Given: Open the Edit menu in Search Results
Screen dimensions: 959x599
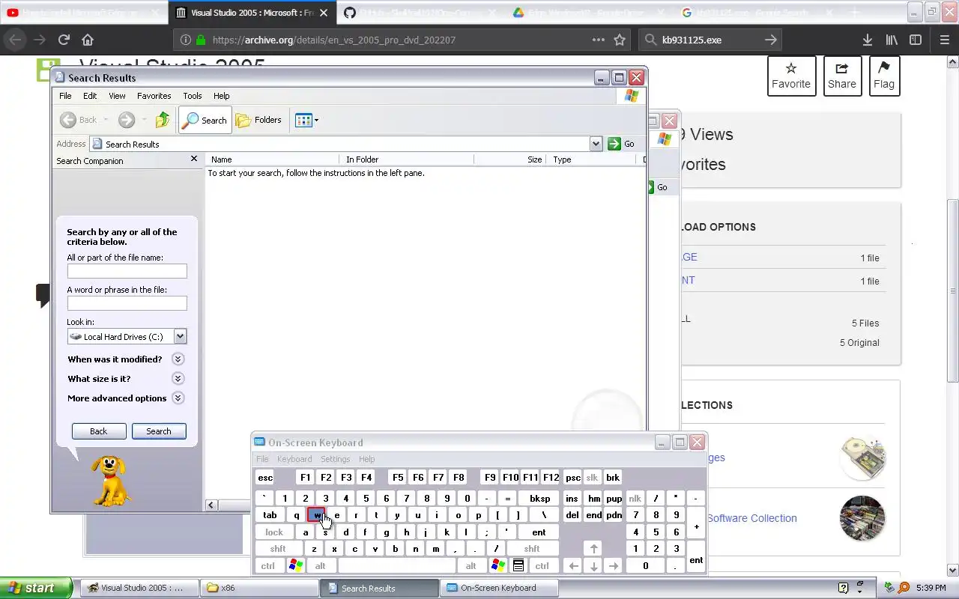Looking at the screenshot, I should [90, 96].
